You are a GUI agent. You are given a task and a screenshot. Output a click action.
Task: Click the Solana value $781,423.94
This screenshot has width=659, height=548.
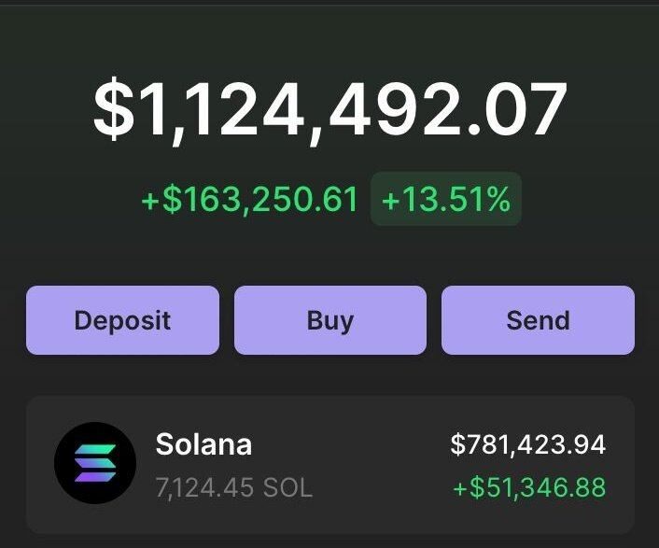(528, 444)
